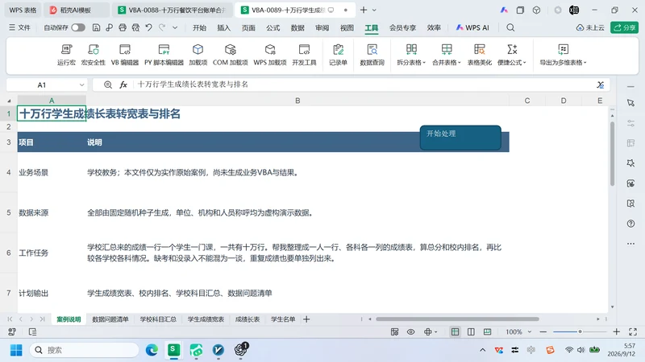Click the 开始处理 button on the sheet
The height and width of the screenshot is (362, 645).
(460, 138)
